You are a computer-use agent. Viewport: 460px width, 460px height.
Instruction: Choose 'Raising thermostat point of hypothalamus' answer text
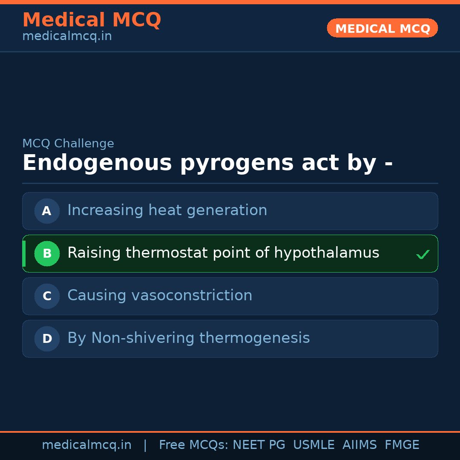pos(223,253)
